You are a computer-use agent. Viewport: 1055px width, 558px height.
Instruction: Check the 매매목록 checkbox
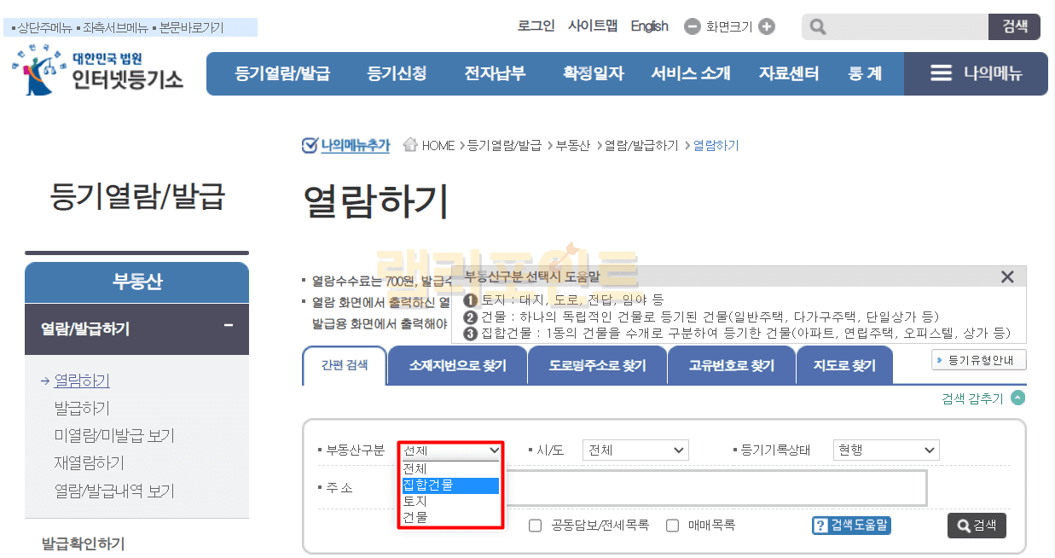tap(673, 526)
